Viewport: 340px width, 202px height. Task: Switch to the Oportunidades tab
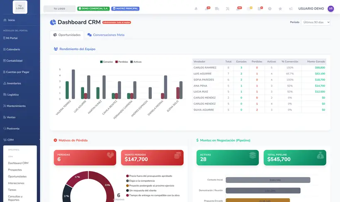click(x=67, y=35)
